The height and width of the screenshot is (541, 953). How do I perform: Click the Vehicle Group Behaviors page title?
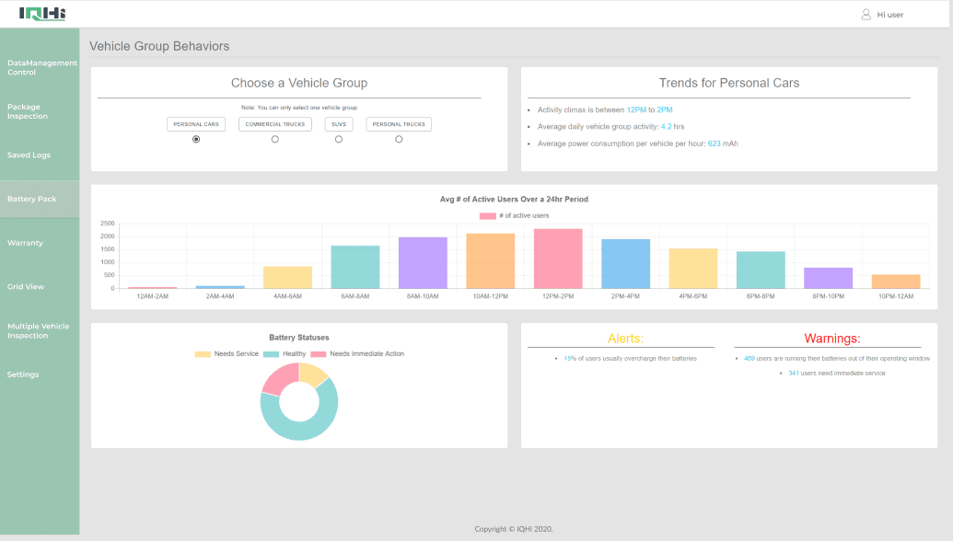click(159, 46)
